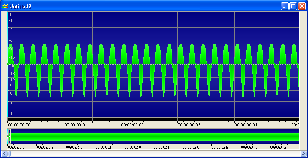The height and width of the screenshot is (158, 308).
Task: Click overview ruler label 00:00:00.5
Action: pos(45,148)
